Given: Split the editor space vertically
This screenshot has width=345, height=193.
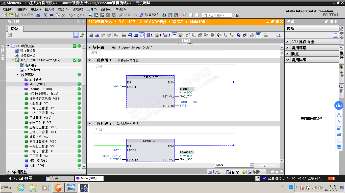Looking at the screenshot, I should pos(197,15).
